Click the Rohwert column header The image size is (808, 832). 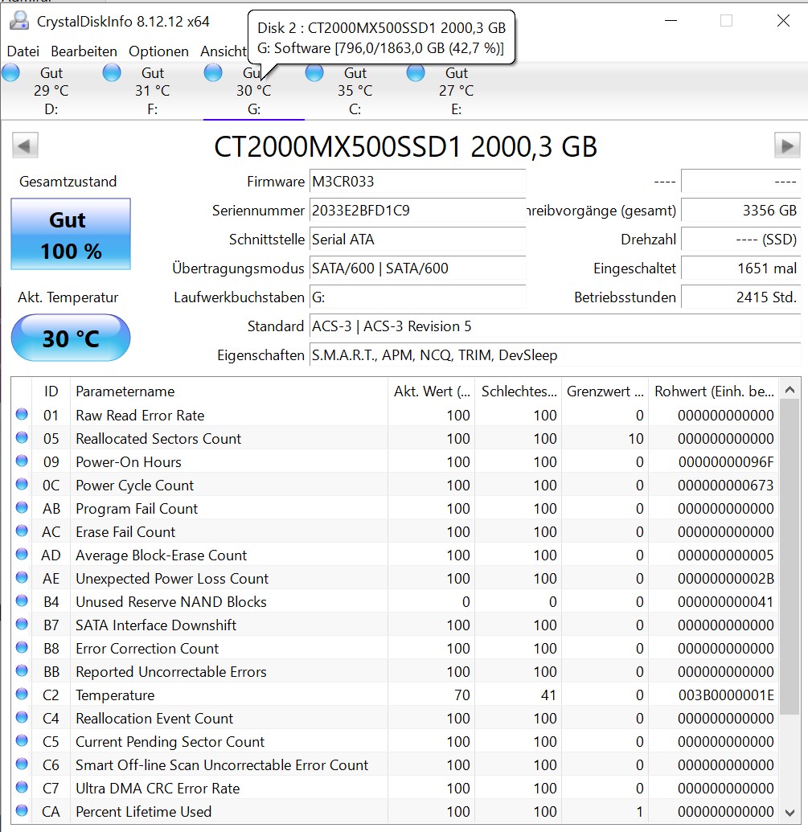click(x=714, y=391)
